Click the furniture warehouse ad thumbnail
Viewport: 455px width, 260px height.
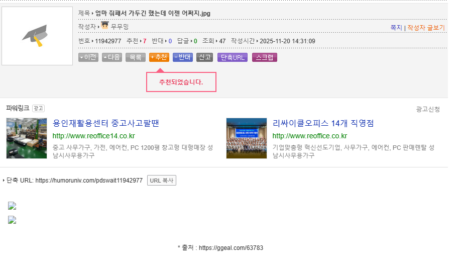coord(27,138)
